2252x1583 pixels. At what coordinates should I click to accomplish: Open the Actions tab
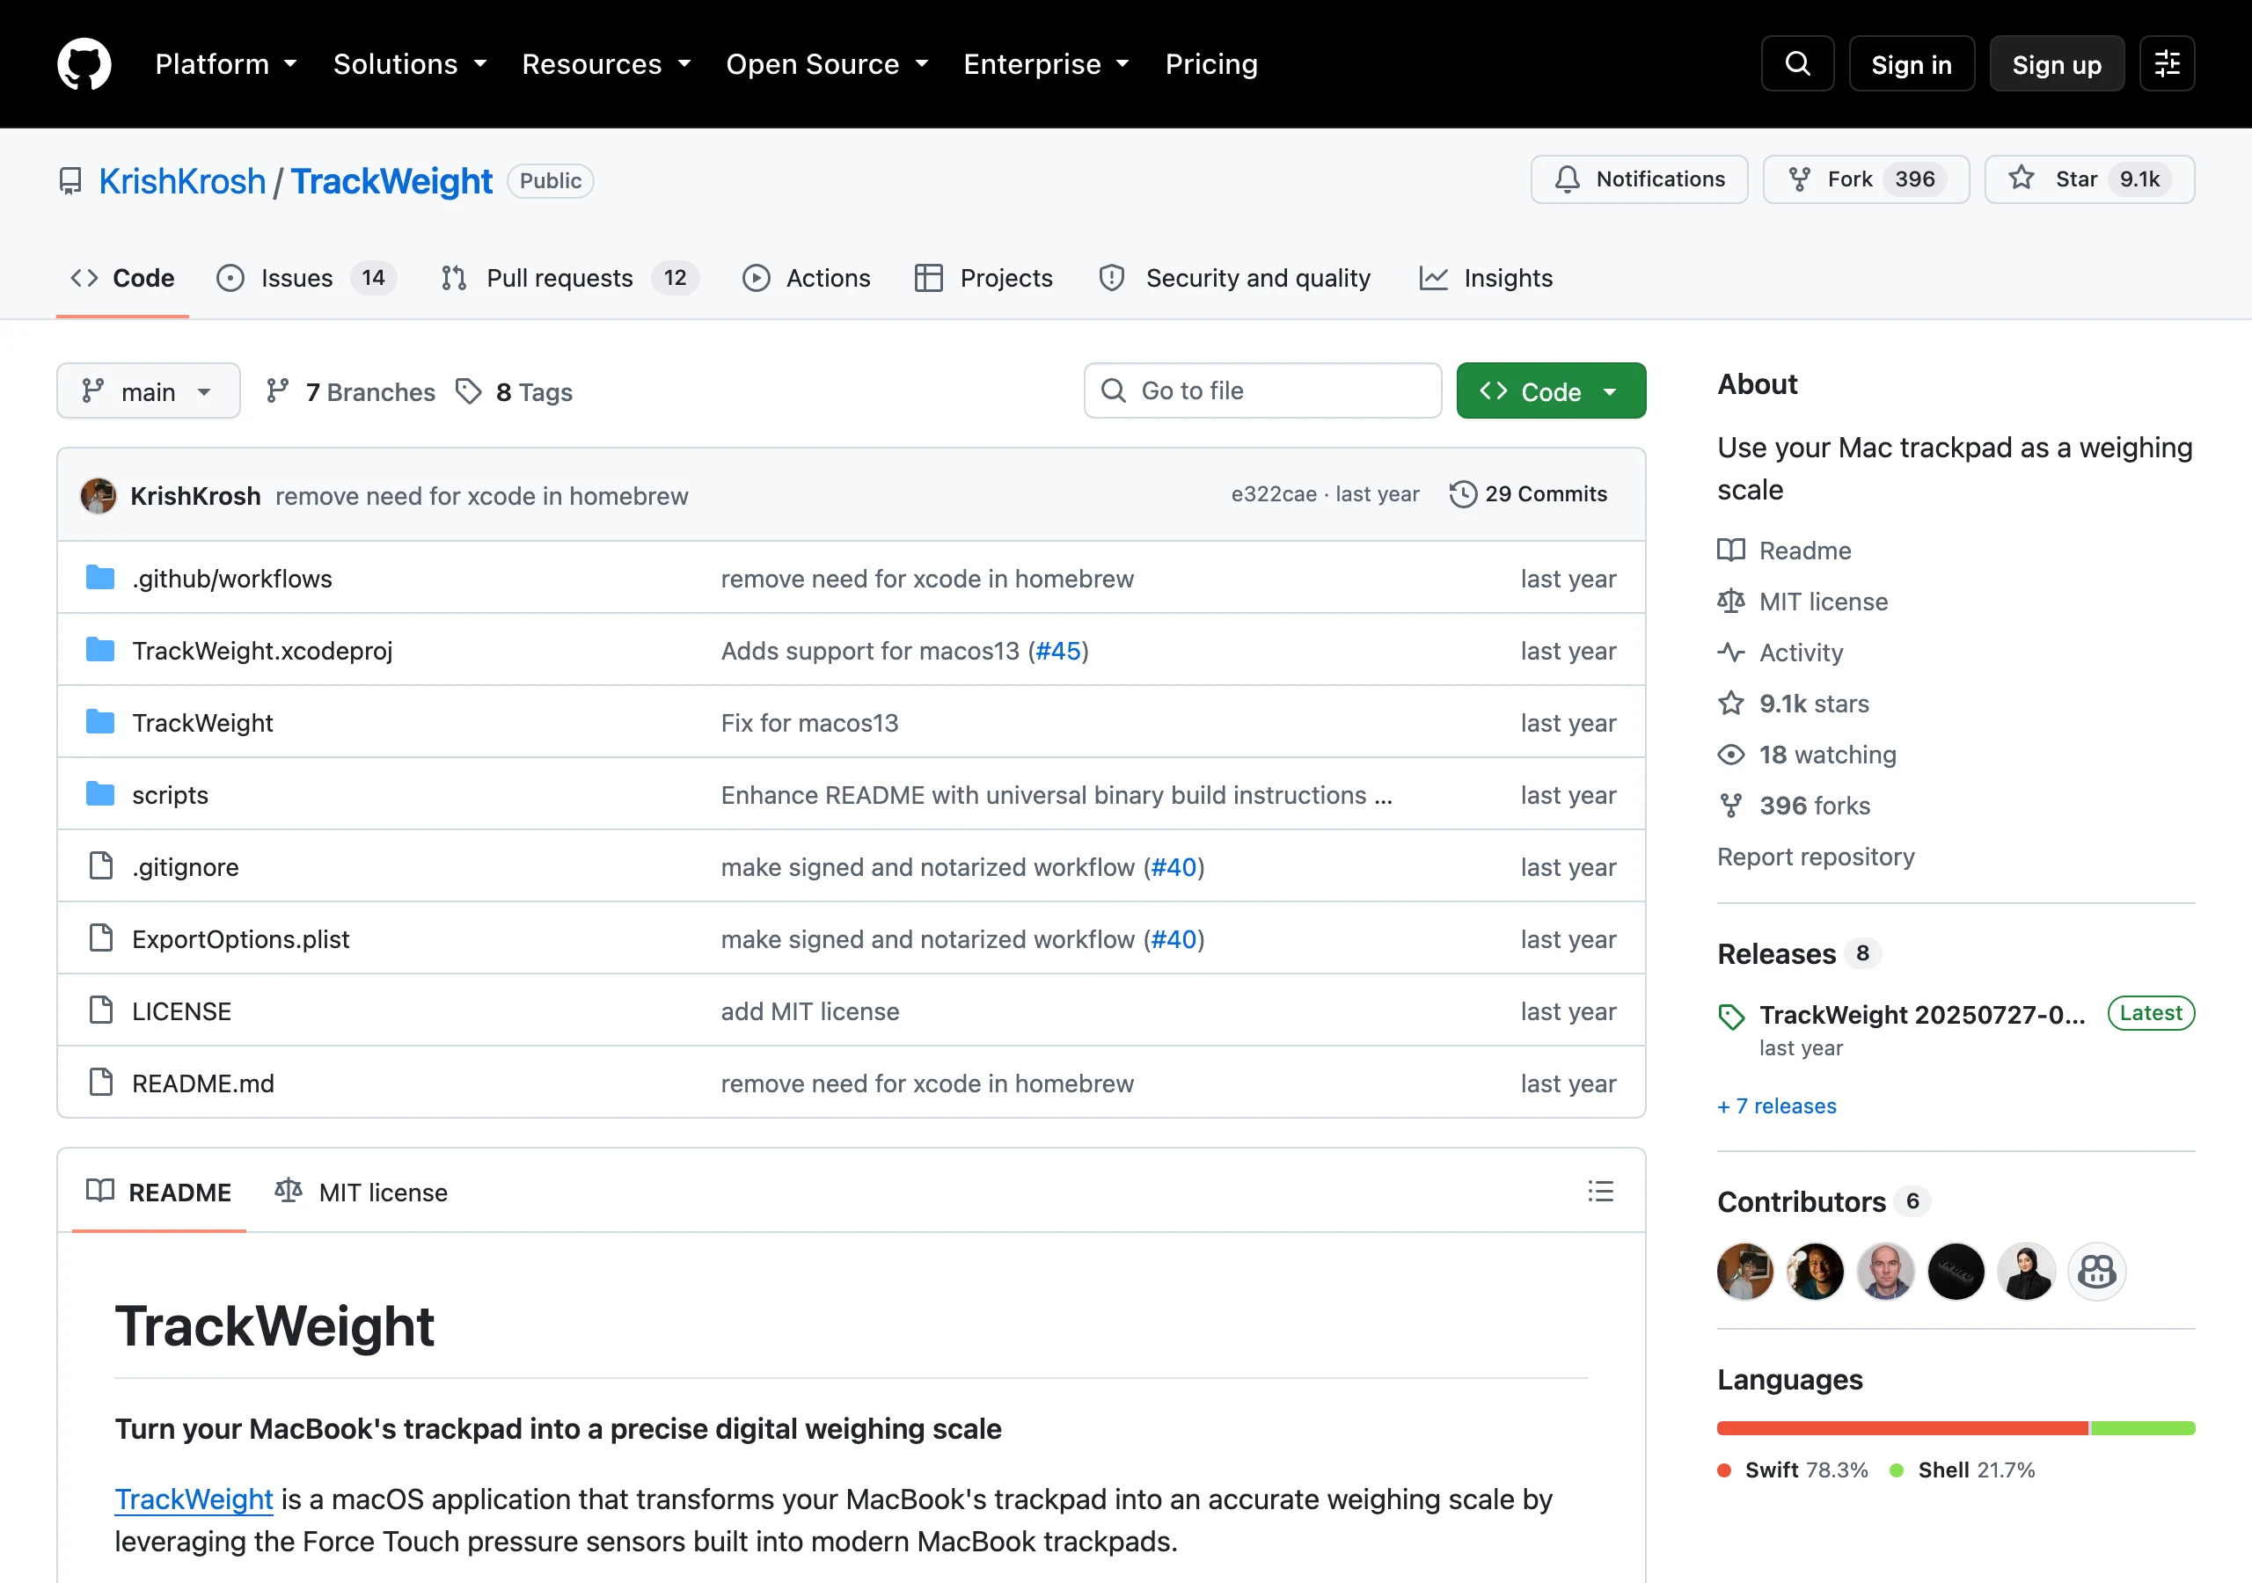click(807, 278)
